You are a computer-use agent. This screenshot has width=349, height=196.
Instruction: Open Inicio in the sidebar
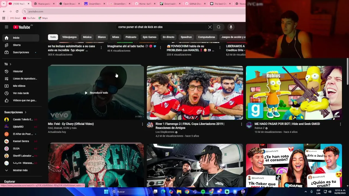click(21, 38)
